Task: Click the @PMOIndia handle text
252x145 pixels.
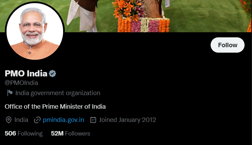Action: tap(21, 83)
